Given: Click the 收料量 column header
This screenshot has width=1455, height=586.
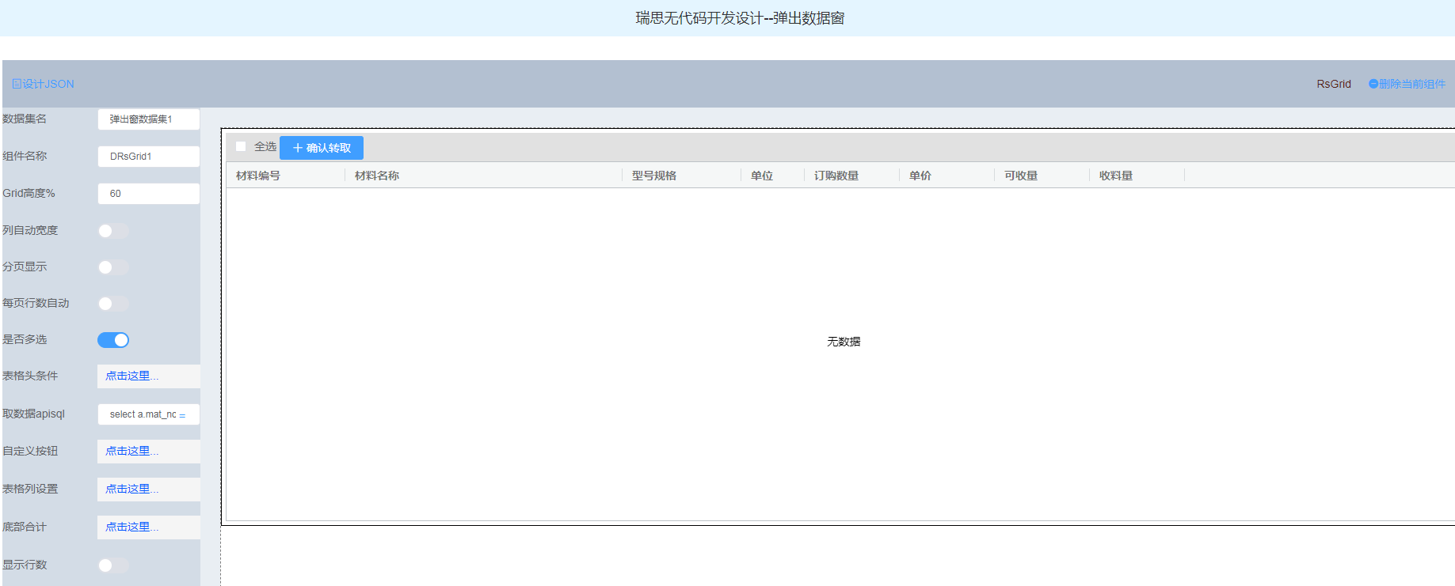Looking at the screenshot, I should coord(1116,176).
